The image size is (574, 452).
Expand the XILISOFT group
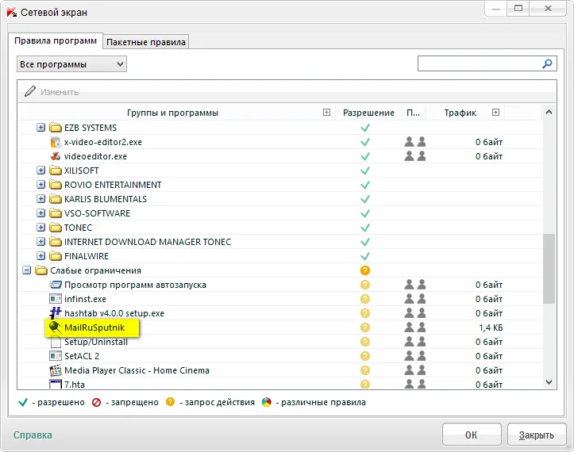41,170
